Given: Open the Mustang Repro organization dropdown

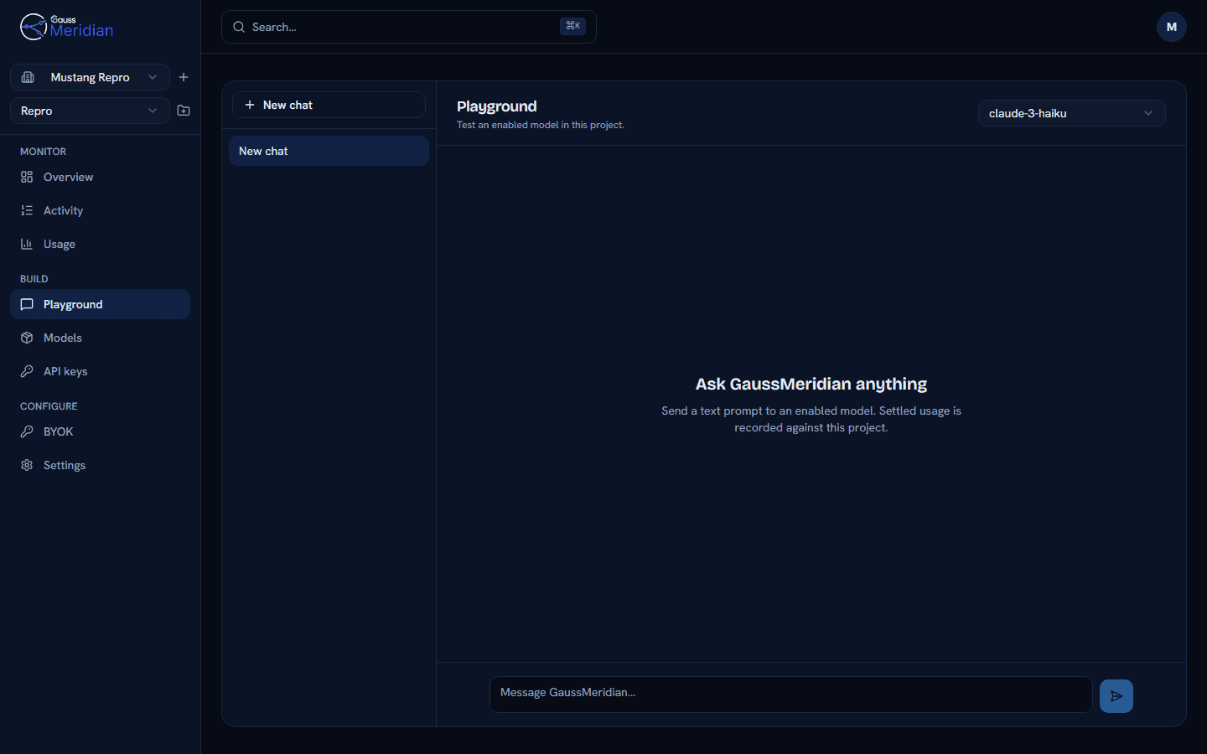Looking at the screenshot, I should coord(90,77).
